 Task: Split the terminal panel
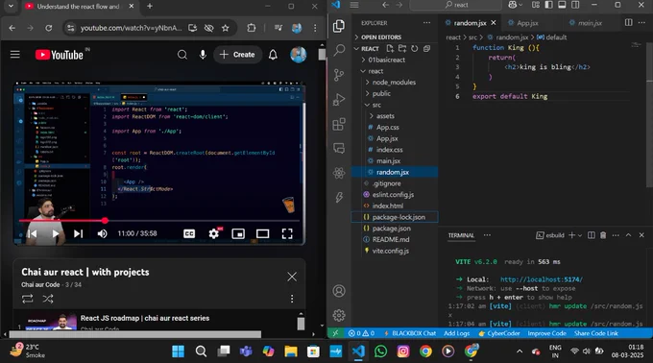coord(591,235)
